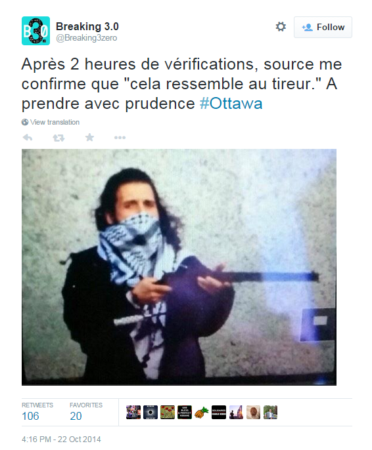This screenshot has width=372, height=450.
Task: Open the Solidaires Charlie Hebdo avatar
Action: [x=219, y=413]
